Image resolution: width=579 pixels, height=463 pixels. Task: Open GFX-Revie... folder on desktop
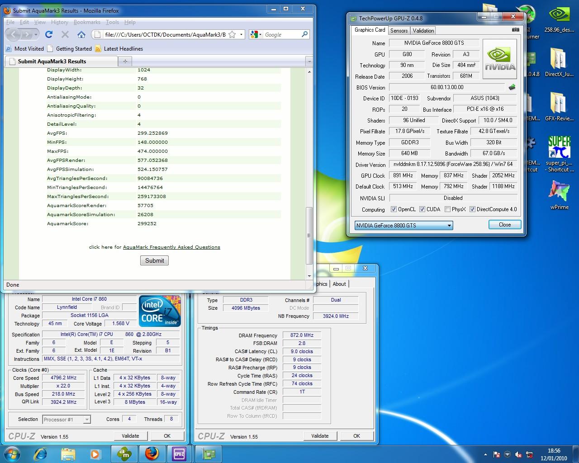tap(559, 107)
